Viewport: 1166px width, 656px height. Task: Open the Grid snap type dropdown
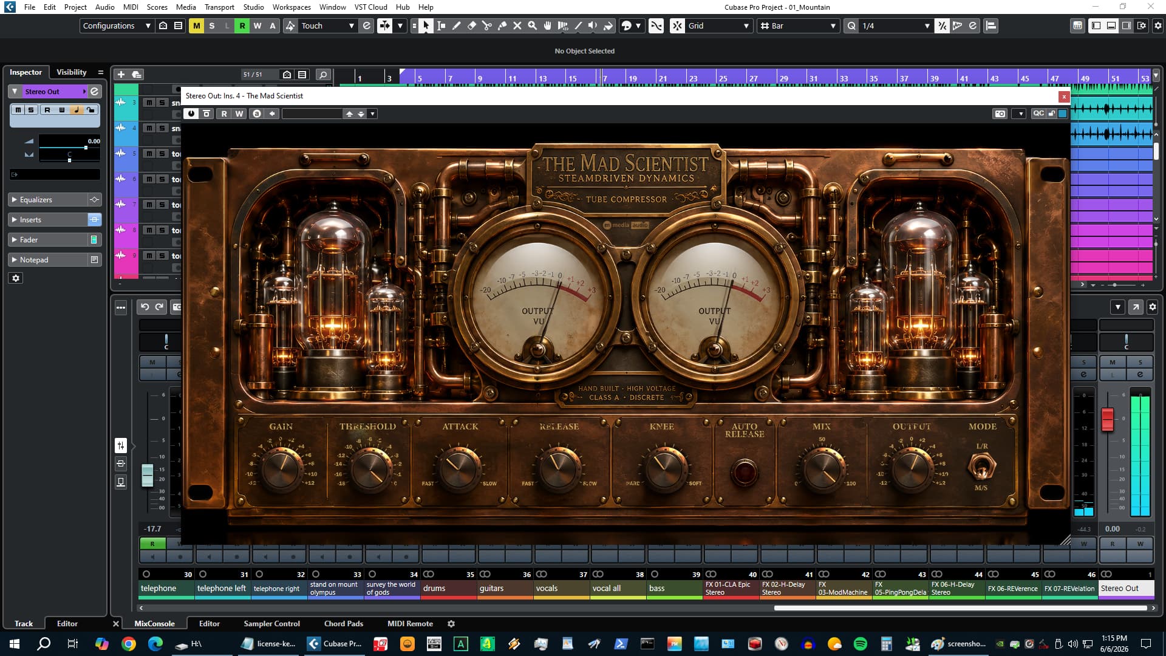[718, 26]
